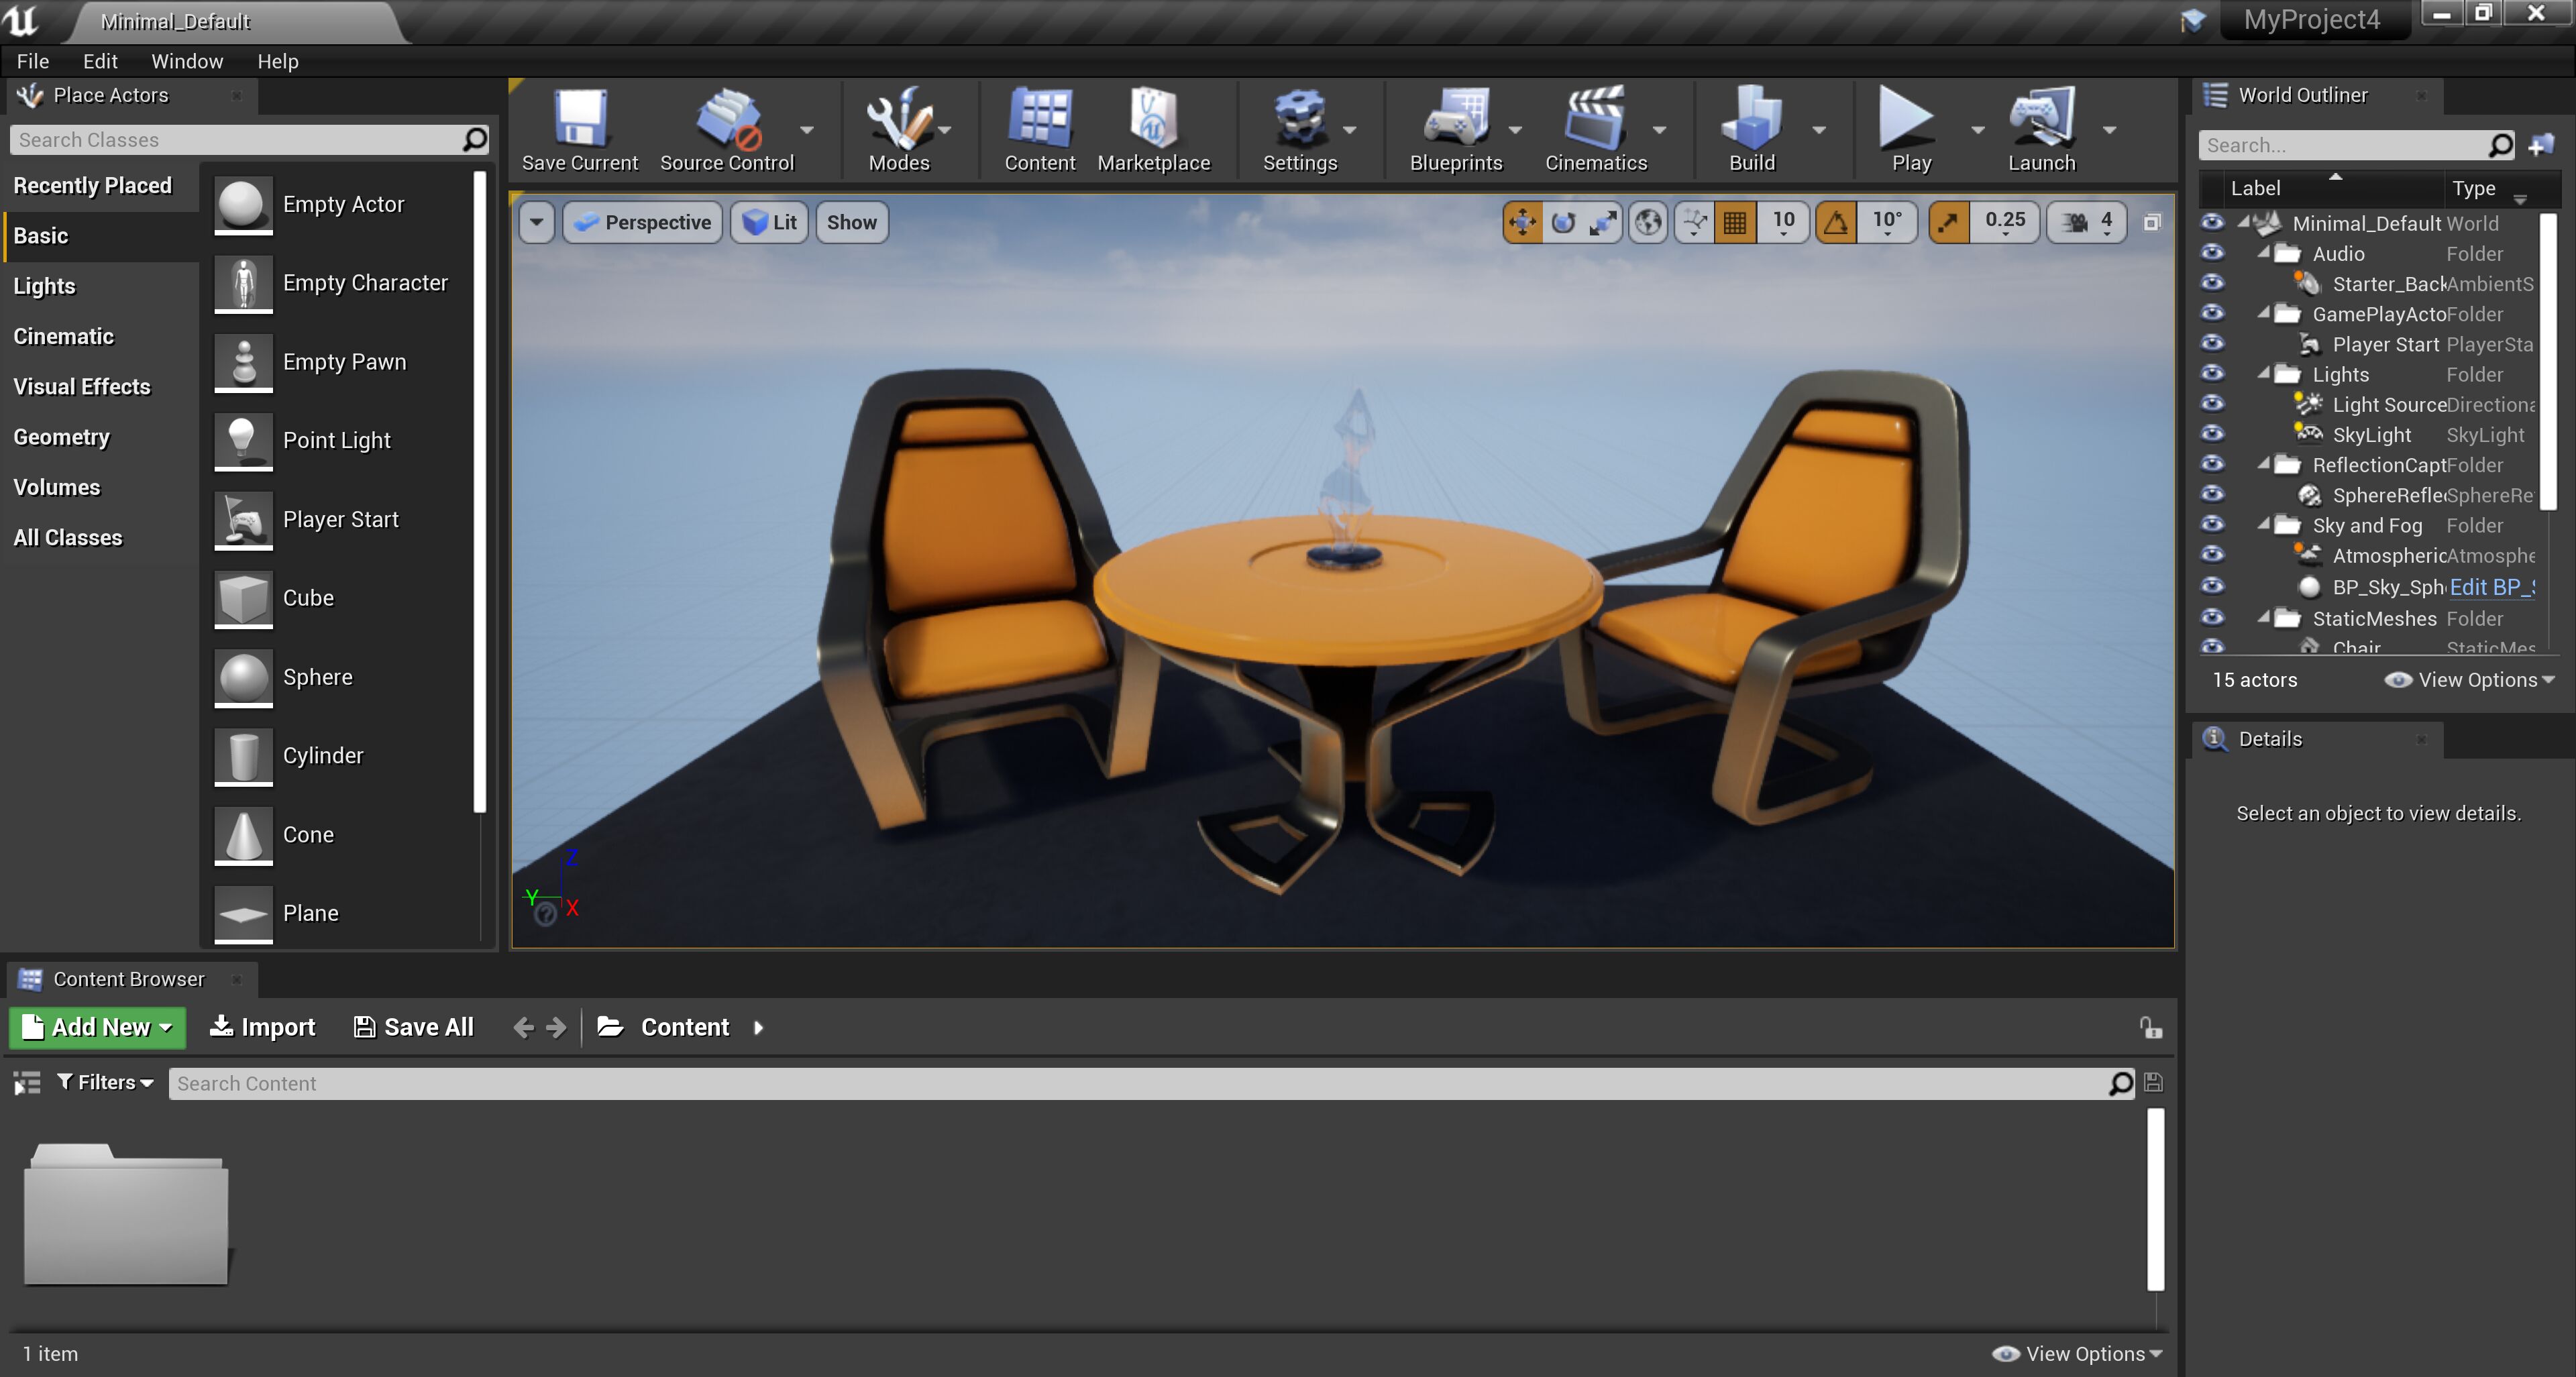
Task: Hide the SkyLight actor using its eye icon
Action: coord(2213,434)
